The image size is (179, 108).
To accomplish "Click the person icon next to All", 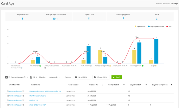I will [x=31, y=77].
